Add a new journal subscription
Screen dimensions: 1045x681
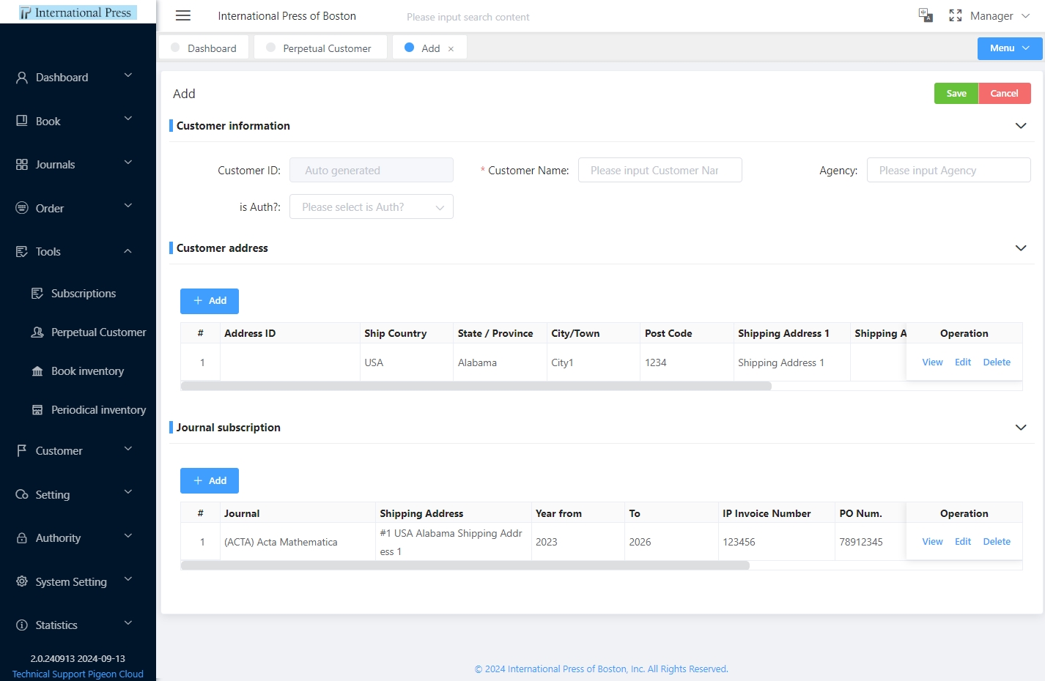coord(210,481)
